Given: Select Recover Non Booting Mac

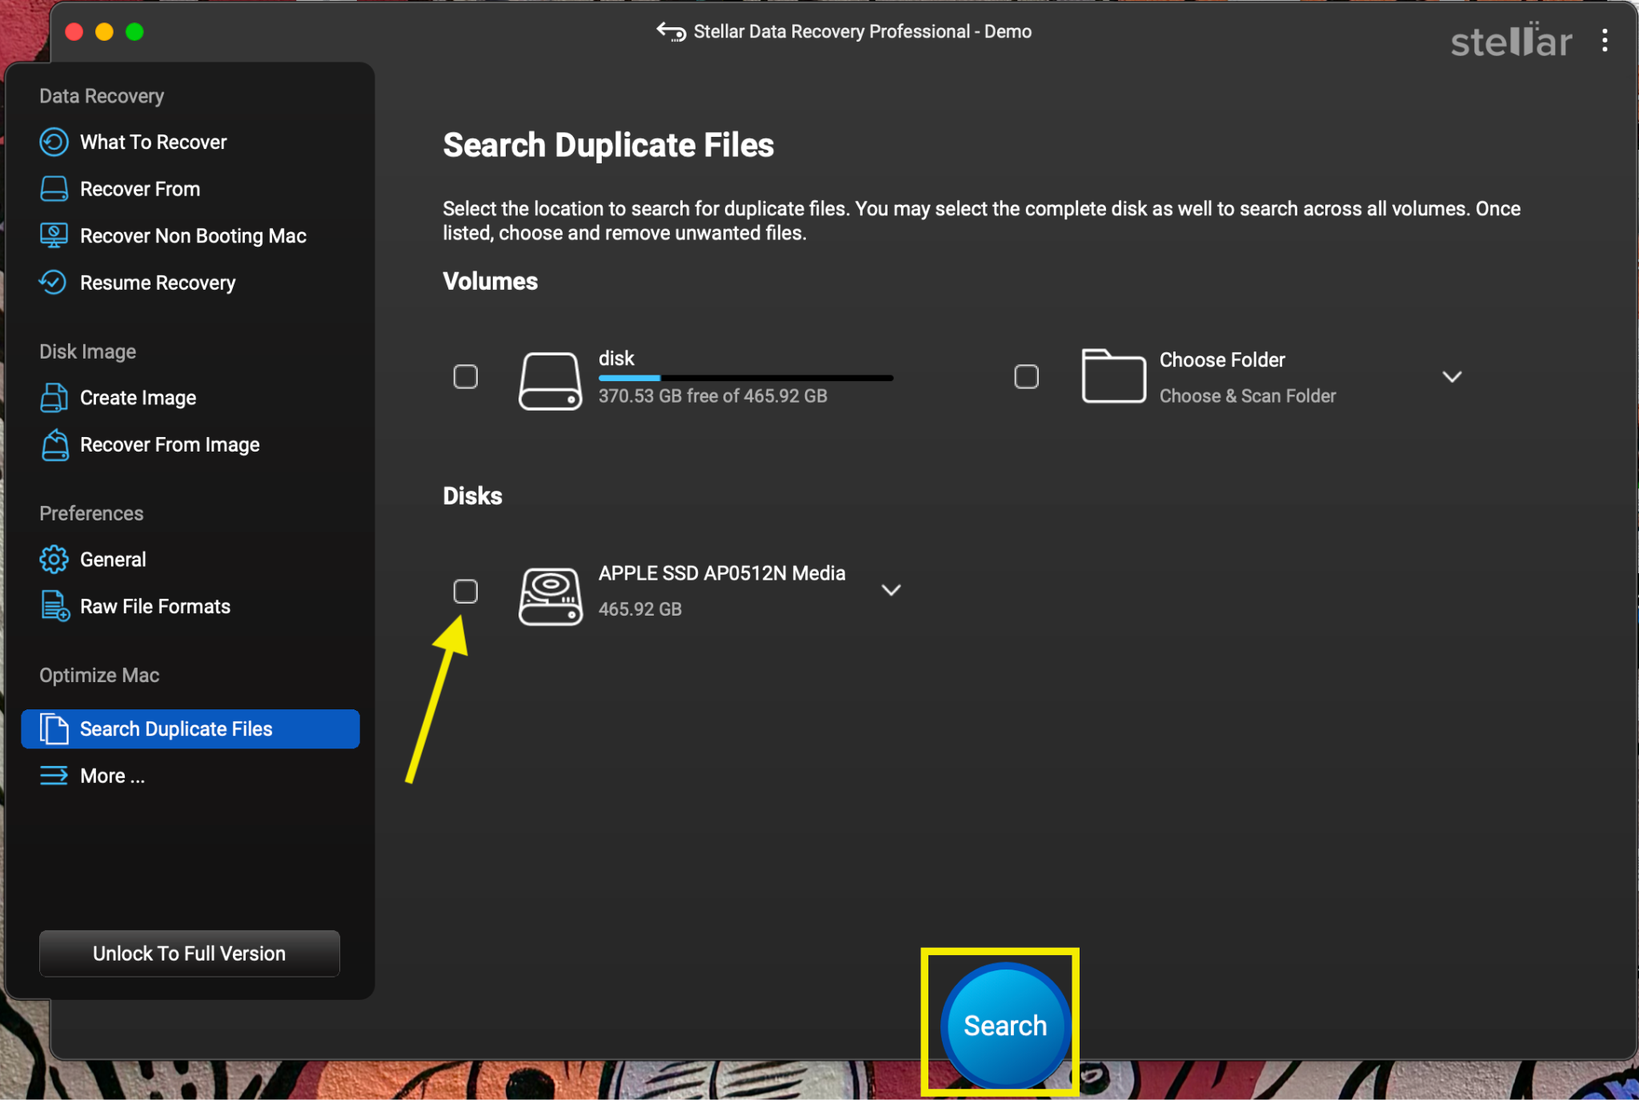Looking at the screenshot, I should [x=192, y=235].
